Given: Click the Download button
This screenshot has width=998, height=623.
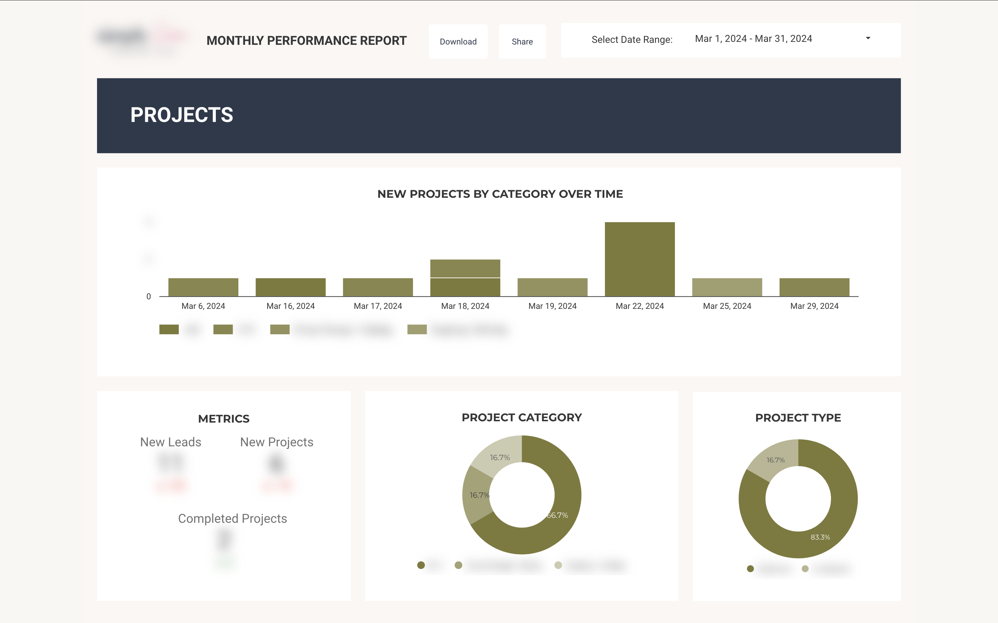Looking at the screenshot, I should pos(458,41).
